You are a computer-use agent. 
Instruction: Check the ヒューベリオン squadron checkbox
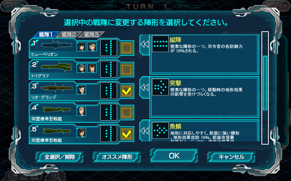coord(127,48)
